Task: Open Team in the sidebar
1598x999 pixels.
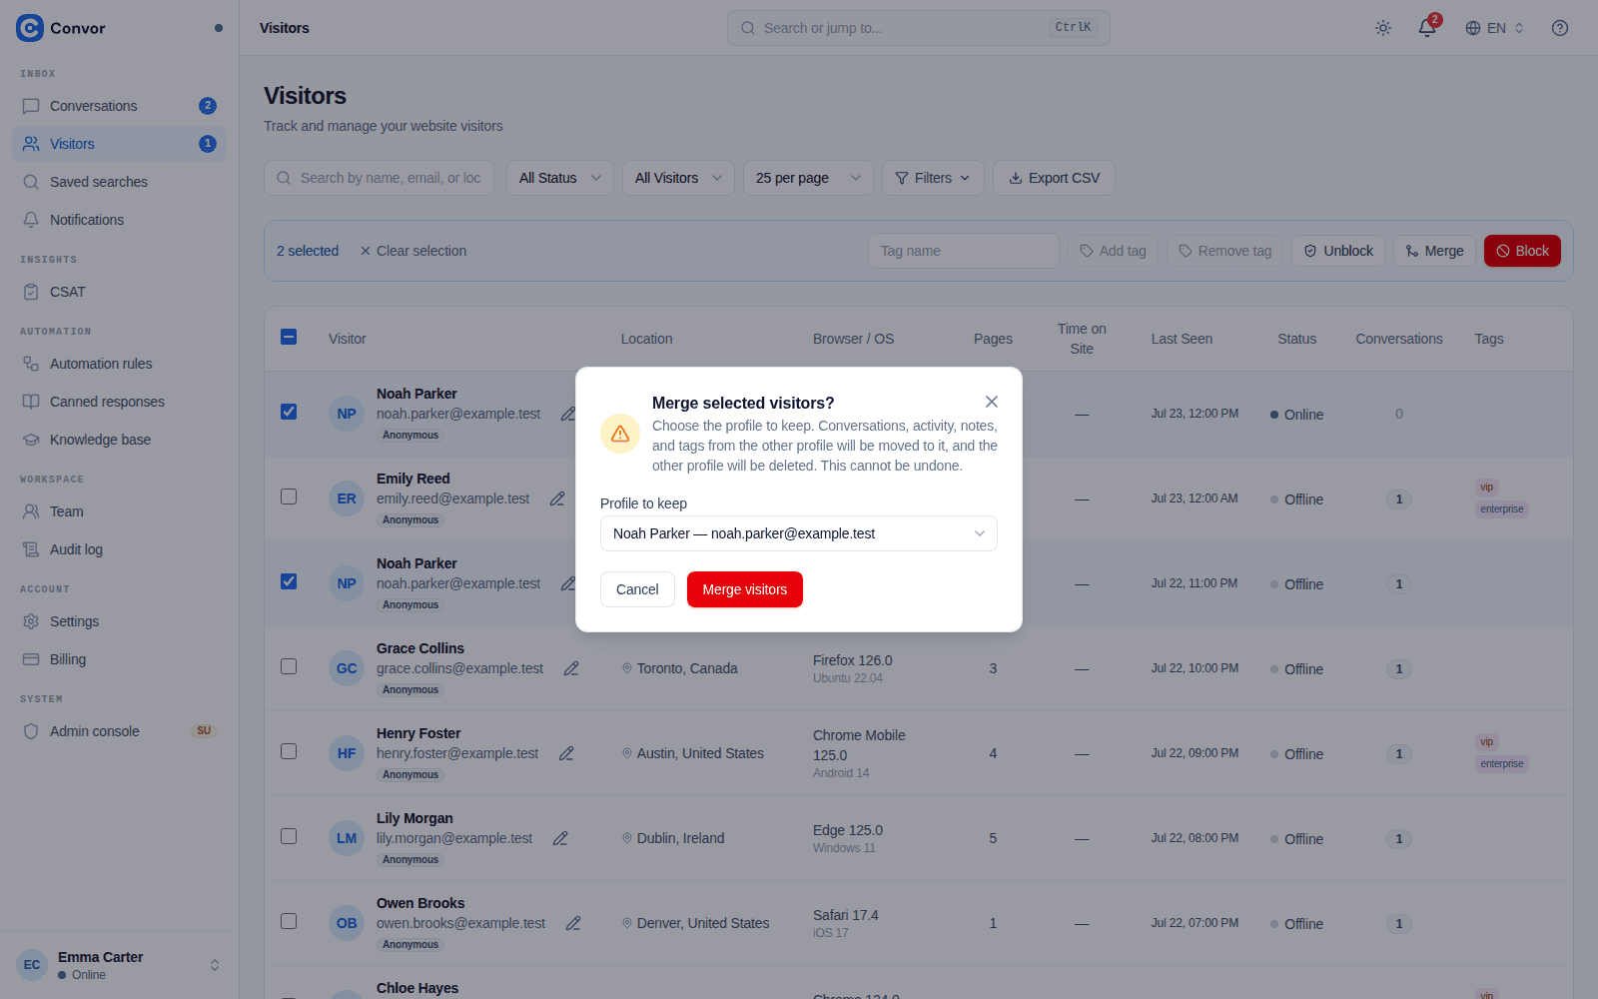Action: (x=120, y=511)
